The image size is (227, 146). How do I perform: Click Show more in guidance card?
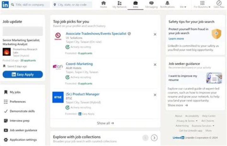[178, 105]
